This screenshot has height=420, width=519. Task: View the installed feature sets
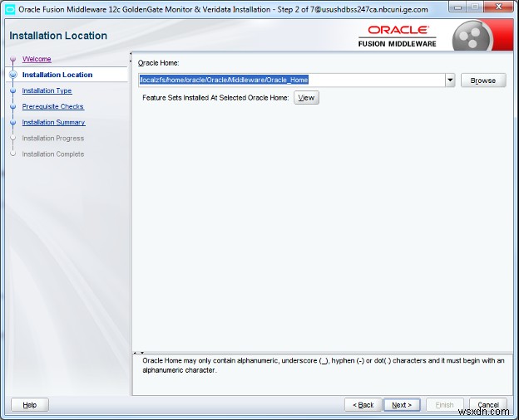(x=306, y=97)
